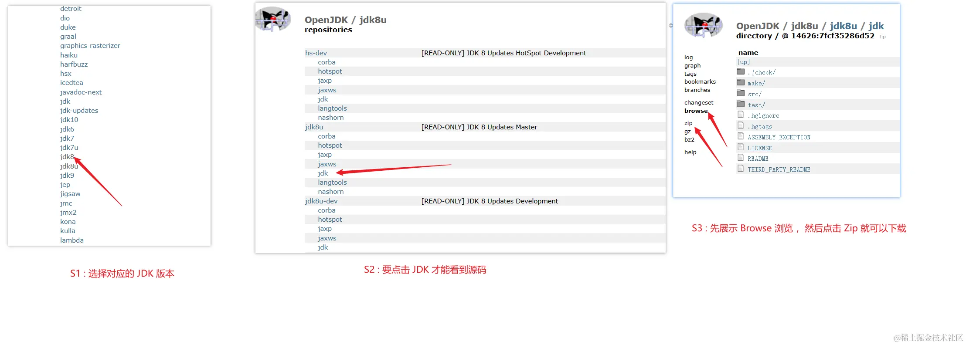Screen dimensions: 966x345
Task: Open the jdk7u project link
Action: (x=69, y=148)
